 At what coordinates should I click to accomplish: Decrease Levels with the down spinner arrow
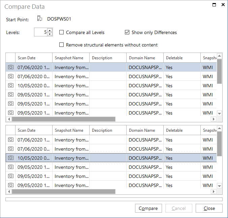pos(50,34)
